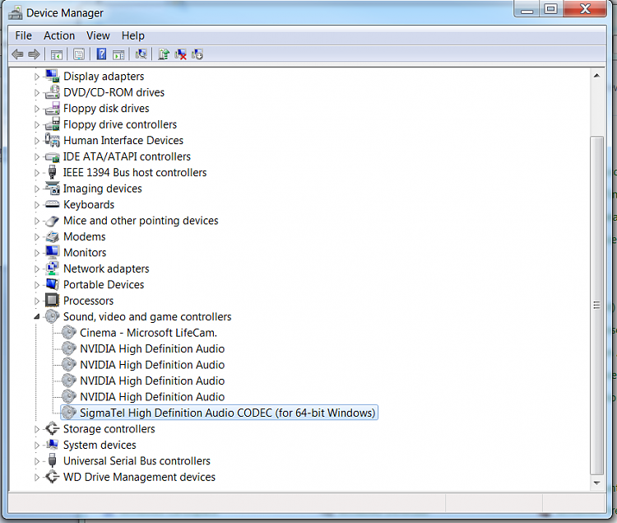This screenshot has height=523, width=617.
Task: Select Cinema - Microsoft LifeCam. device
Action: [x=148, y=333]
